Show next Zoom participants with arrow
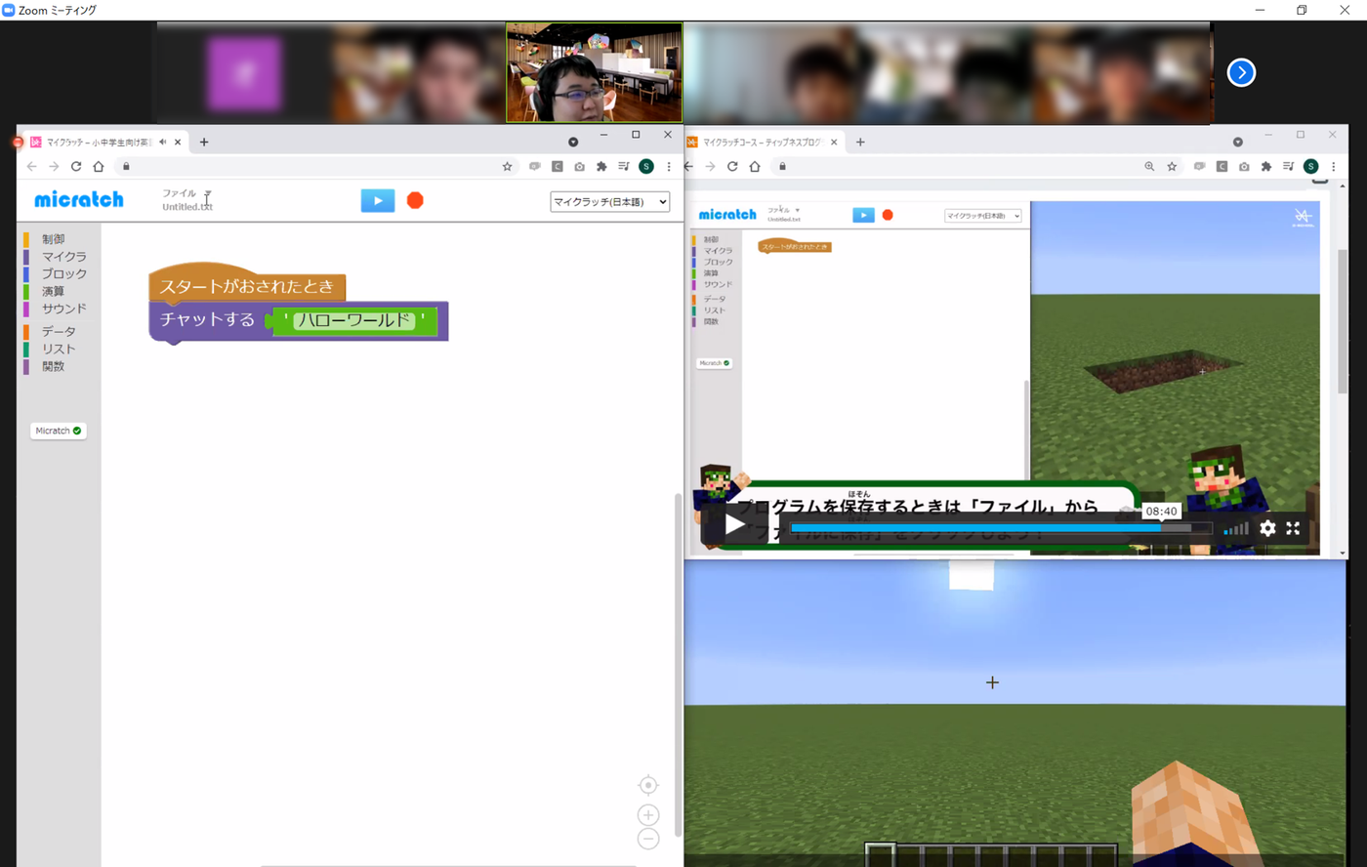 1241,72
